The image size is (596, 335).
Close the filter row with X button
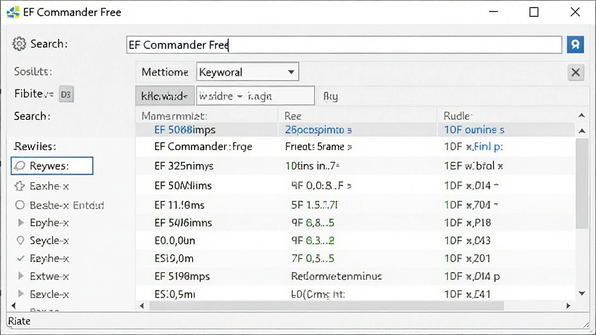tap(576, 72)
